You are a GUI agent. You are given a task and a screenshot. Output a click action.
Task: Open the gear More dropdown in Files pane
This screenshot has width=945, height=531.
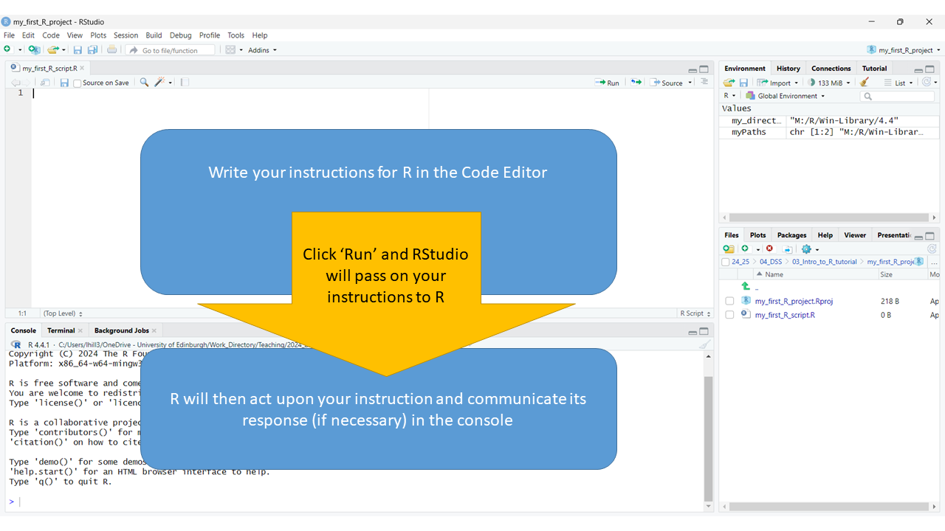pyautogui.click(x=810, y=249)
